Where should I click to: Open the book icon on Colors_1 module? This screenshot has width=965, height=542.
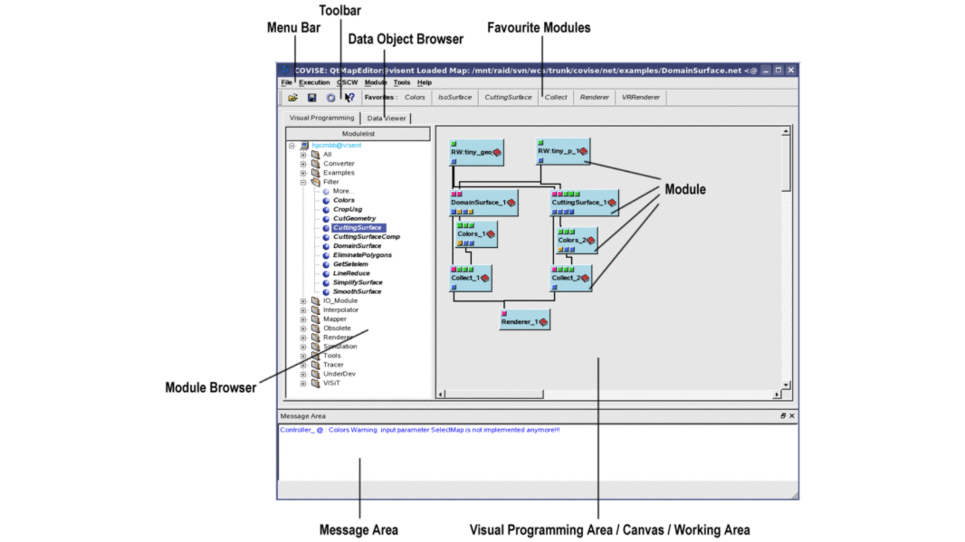(x=490, y=234)
